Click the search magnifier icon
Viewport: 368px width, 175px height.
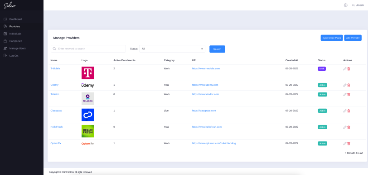click(54, 49)
